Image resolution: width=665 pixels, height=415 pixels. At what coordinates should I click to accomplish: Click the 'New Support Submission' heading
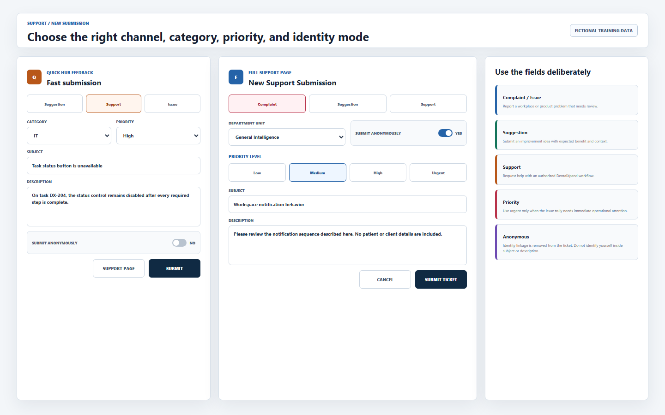pyautogui.click(x=292, y=83)
